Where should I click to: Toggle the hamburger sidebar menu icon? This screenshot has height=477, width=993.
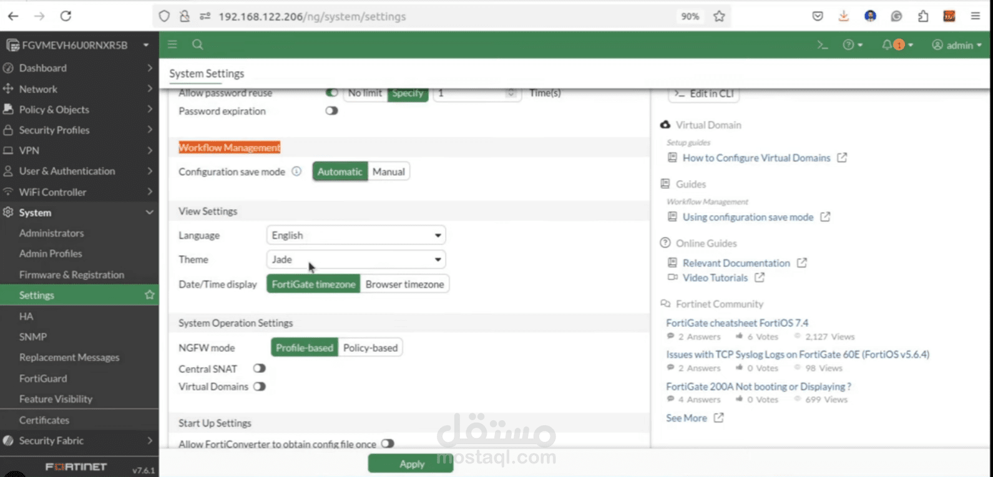point(172,44)
